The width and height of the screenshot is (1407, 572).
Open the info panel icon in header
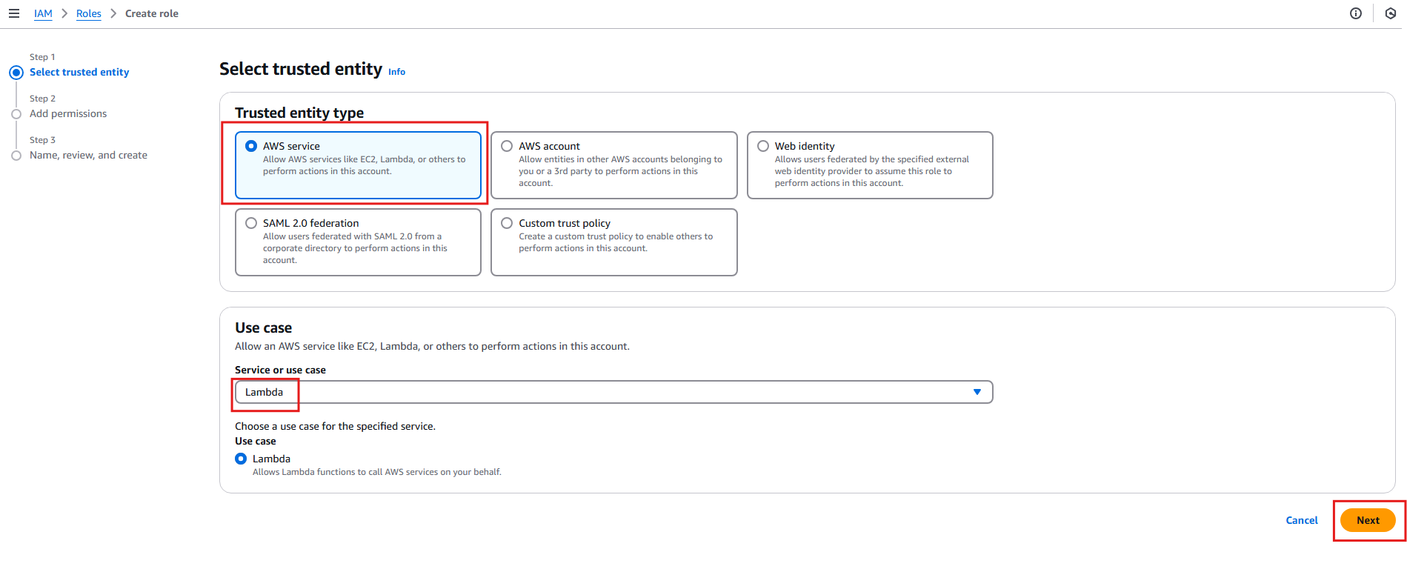pos(1356,13)
